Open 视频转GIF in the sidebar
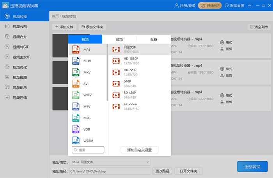The width and height of the screenshot is (273, 178). (25, 47)
